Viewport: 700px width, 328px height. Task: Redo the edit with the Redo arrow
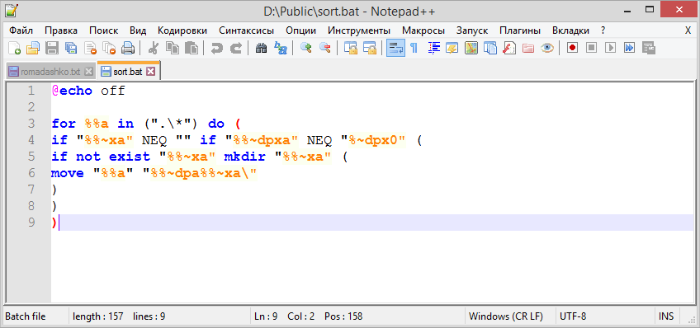click(x=236, y=48)
